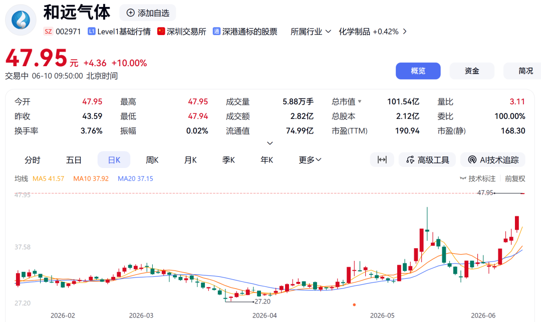Open the 高级工具 button
541x322 pixels.
[x=427, y=159]
